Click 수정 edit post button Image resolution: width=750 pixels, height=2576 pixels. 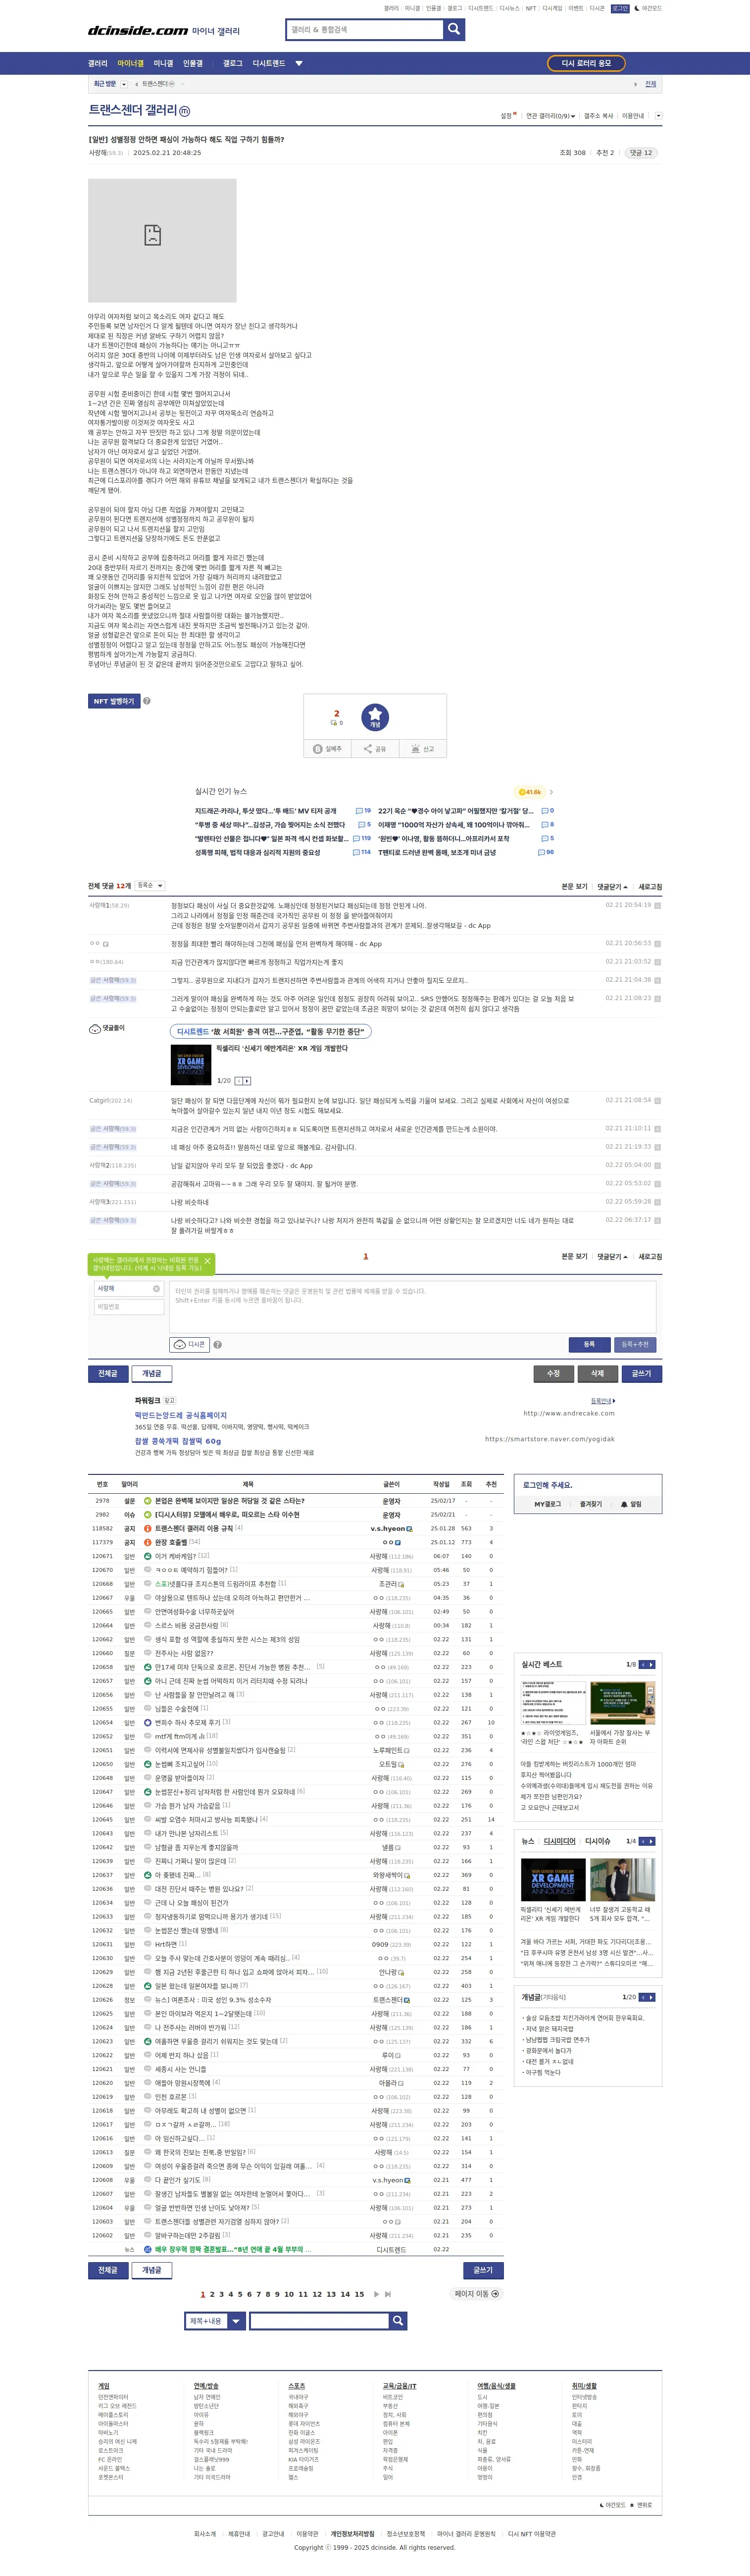click(x=553, y=1373)
